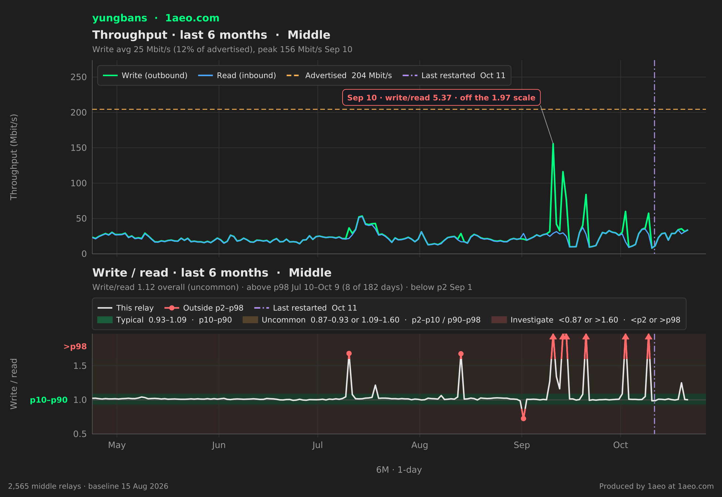Click the Throughput · last 6 months title
The width and height of the screenshot is (722, 497).
211,35
